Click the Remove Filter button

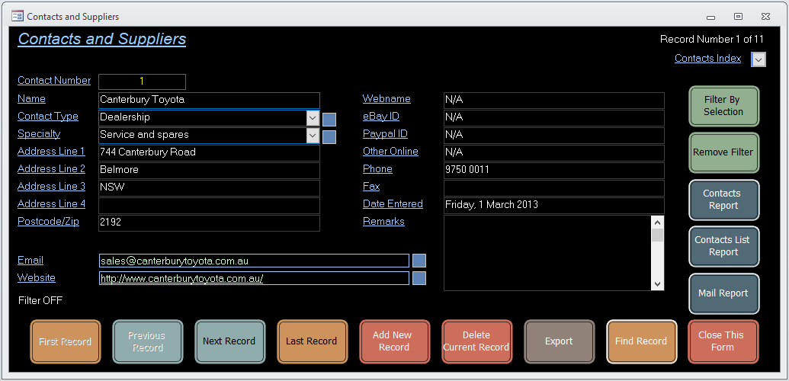tap(723, 152)
